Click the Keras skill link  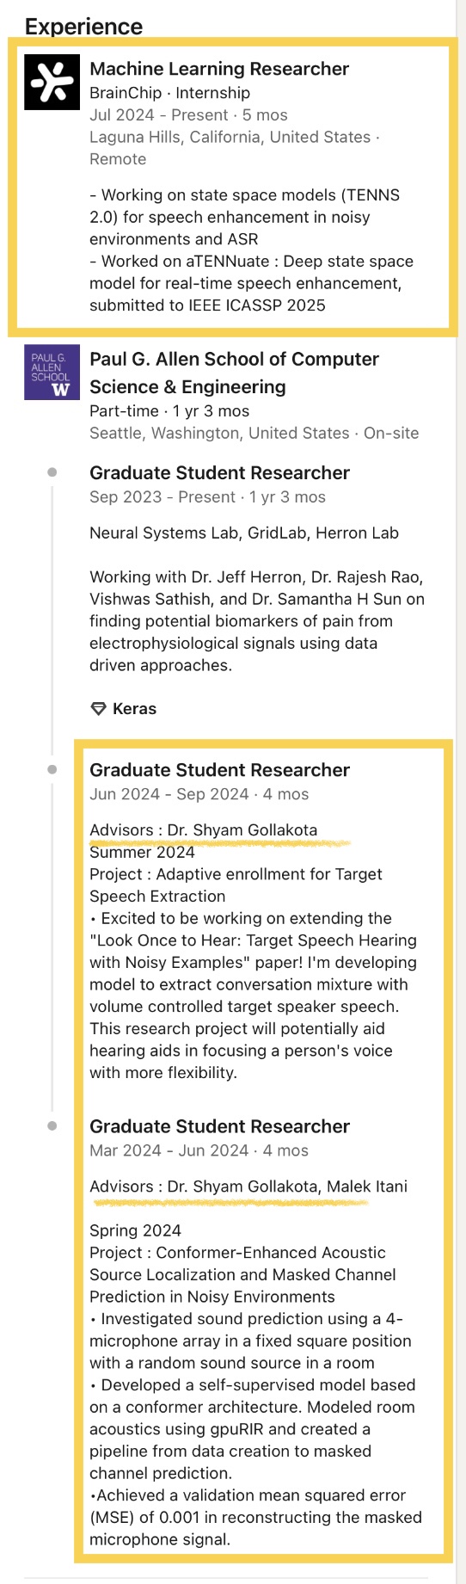click(x=134, y=709)
